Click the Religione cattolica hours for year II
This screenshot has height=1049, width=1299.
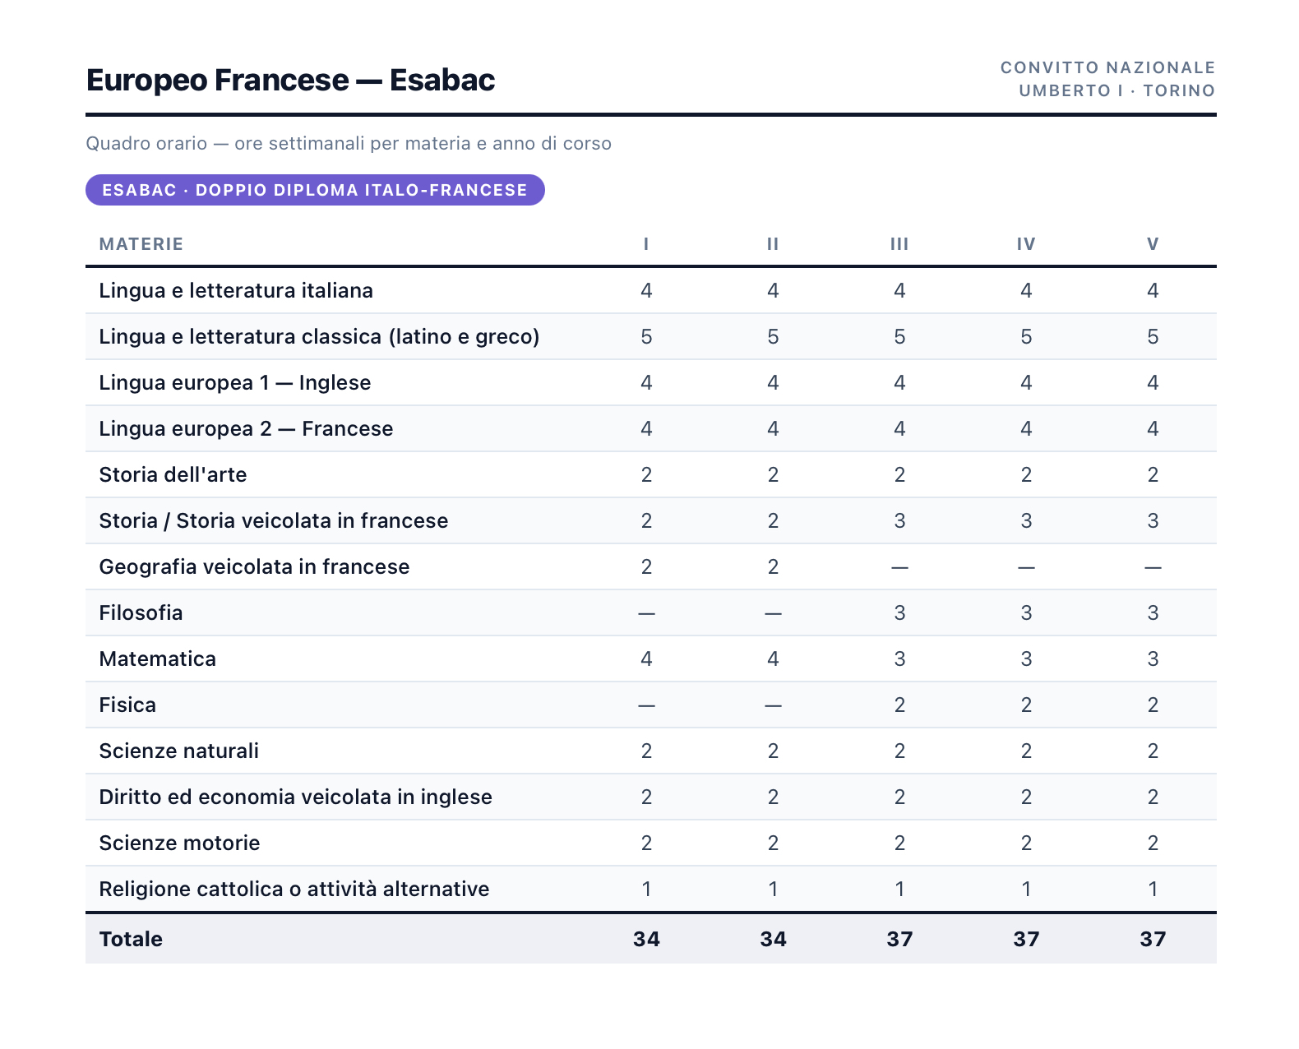click(x=773, y=889)
